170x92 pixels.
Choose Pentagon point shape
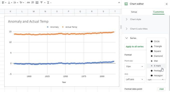156,71
